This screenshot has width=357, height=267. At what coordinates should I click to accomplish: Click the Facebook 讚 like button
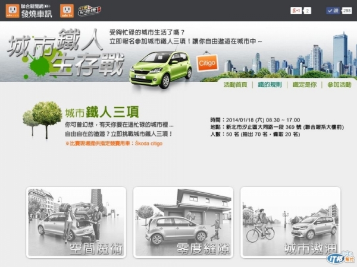pos(333,11)
